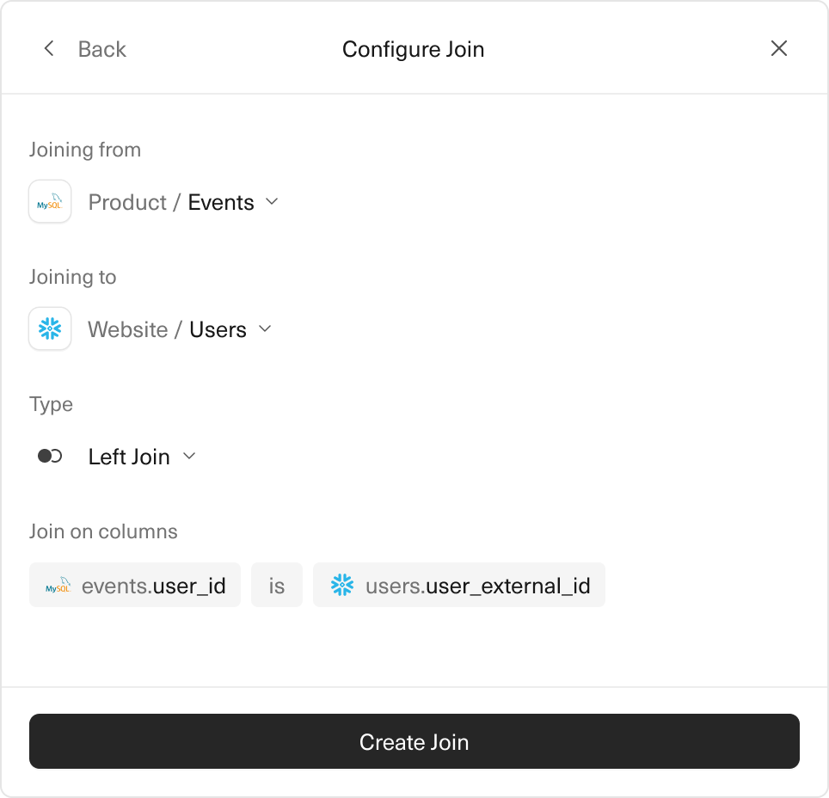The width and height of the screenshot is (829, 798).
Task: Click the MySQL logo beside Product / Events
Action: [x=50, y=202]
